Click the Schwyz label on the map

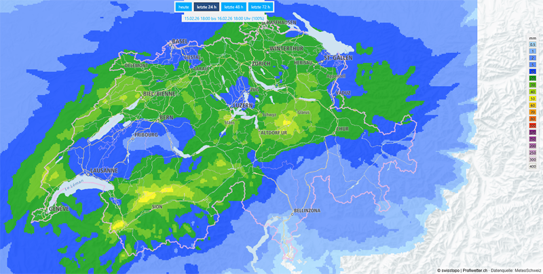269,115
